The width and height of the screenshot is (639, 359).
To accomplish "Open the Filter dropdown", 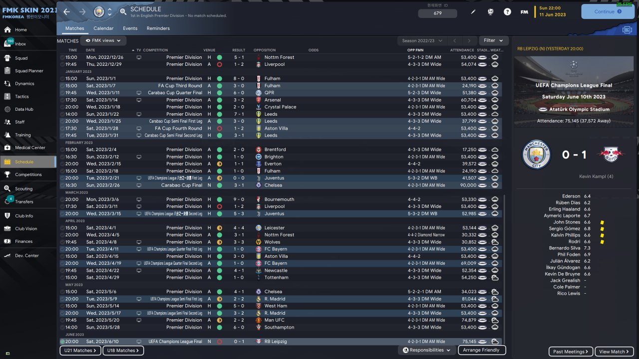I will pyautogui.click(x=493, y=40).
